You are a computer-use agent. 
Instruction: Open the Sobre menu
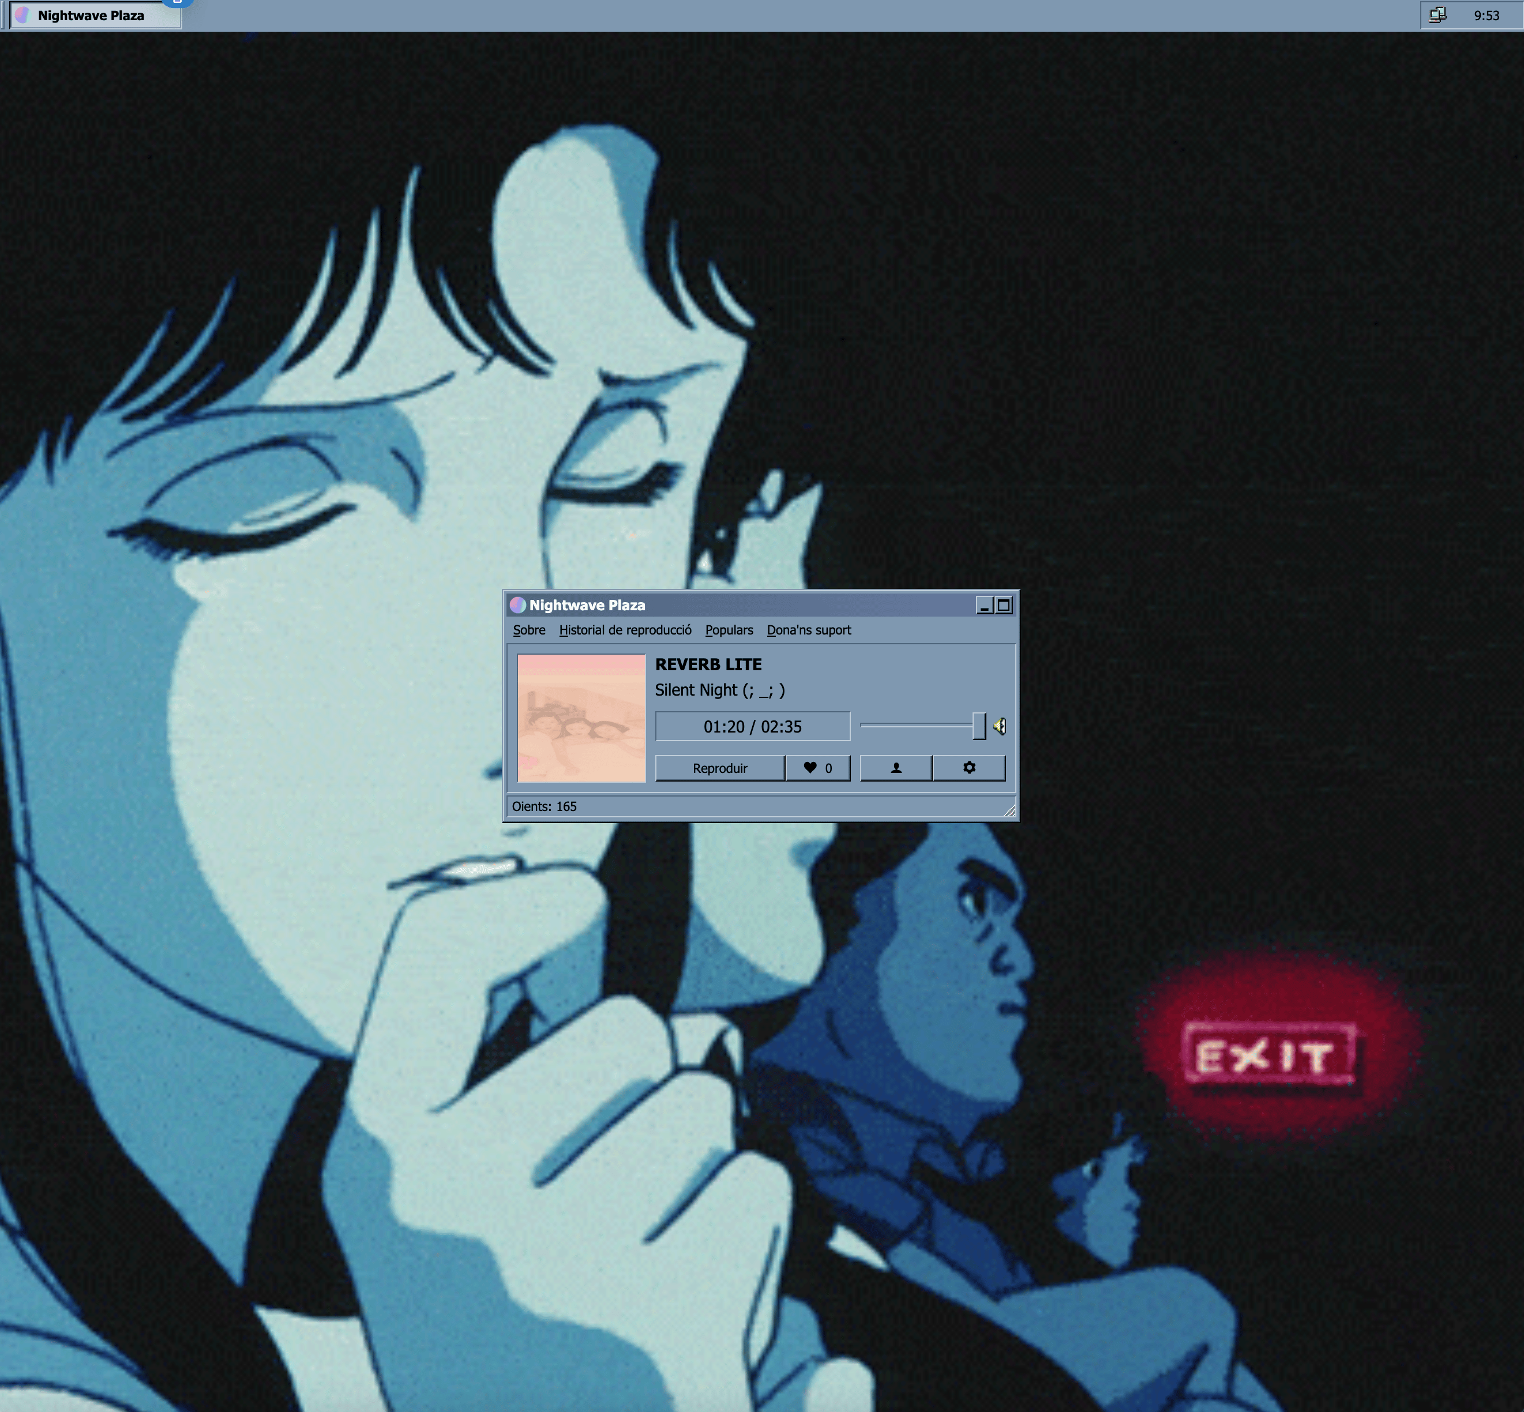click(529, 630)
